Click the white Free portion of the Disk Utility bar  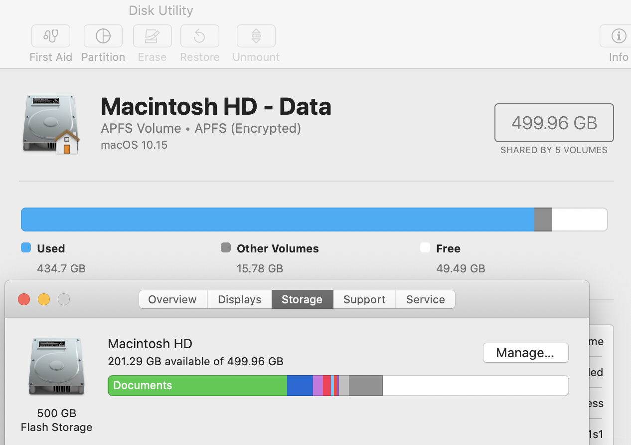click(x=580, y=220)
